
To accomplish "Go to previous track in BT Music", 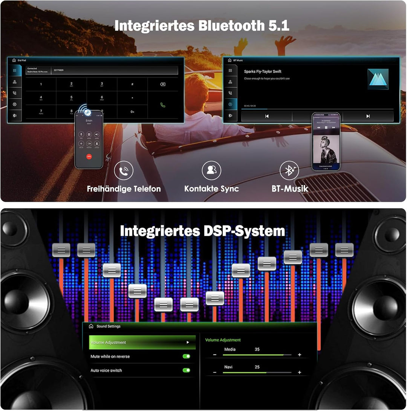I will 266,116.
